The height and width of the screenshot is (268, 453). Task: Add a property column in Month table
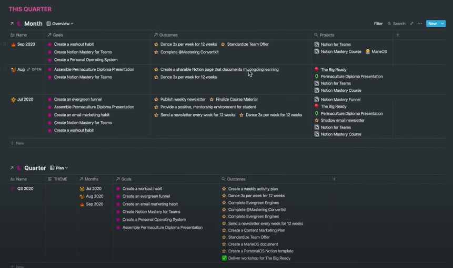click(398, 35)
